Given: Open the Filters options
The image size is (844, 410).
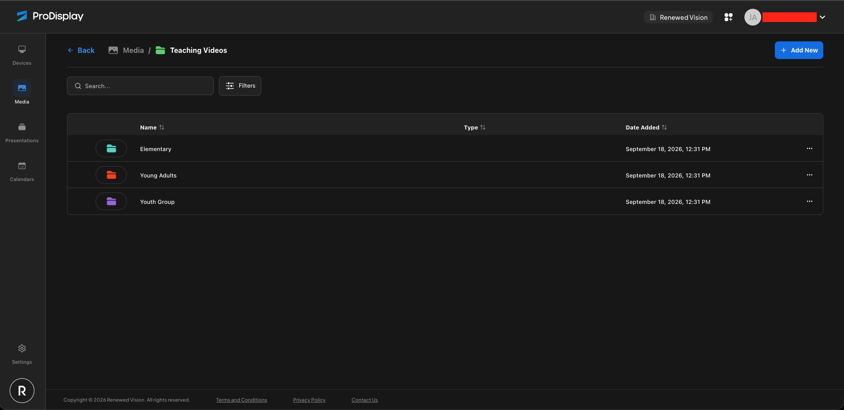Looking at the screenshot, I should (240, 86).
